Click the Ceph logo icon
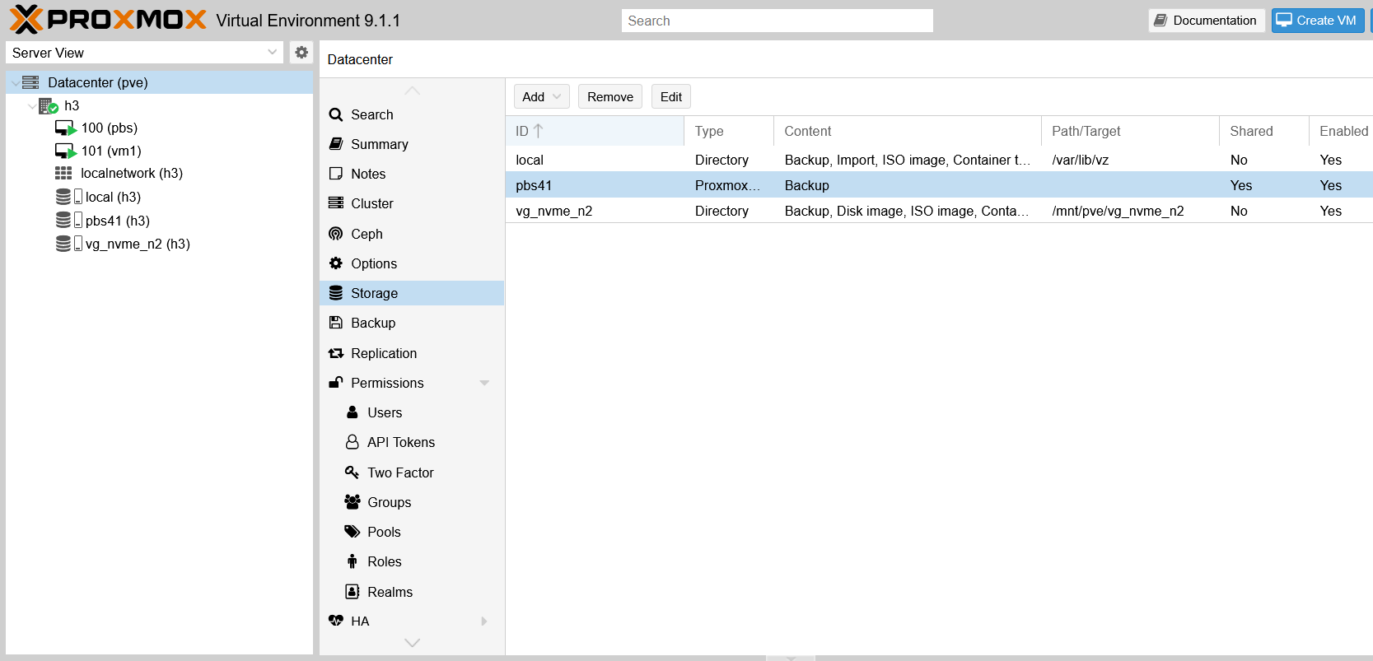The height and width of the screenshot is (661, 1373). coord(336,234)
